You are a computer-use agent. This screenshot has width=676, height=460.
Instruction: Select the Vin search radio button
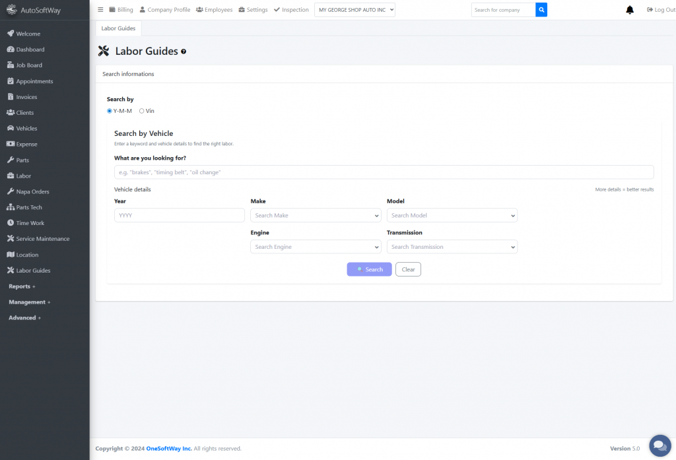pos(141,111)
